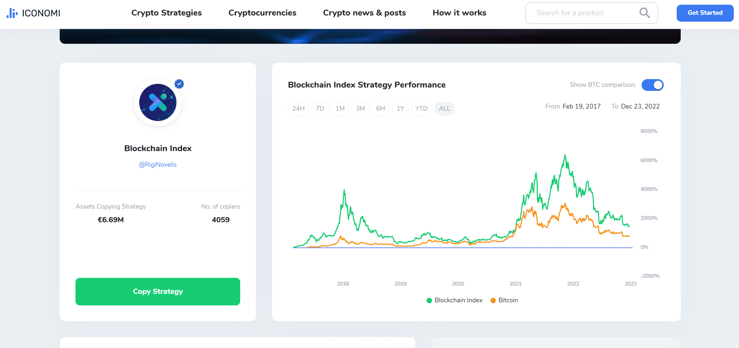Open the Blockchain Index avatar image
Viewport: 739px width, 348px height.
click(158, 102)
